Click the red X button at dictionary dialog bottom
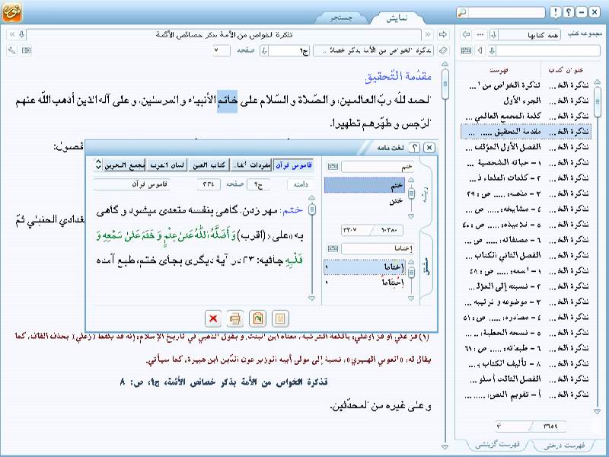This screenshot has height=457, width=609. (213, 318)
